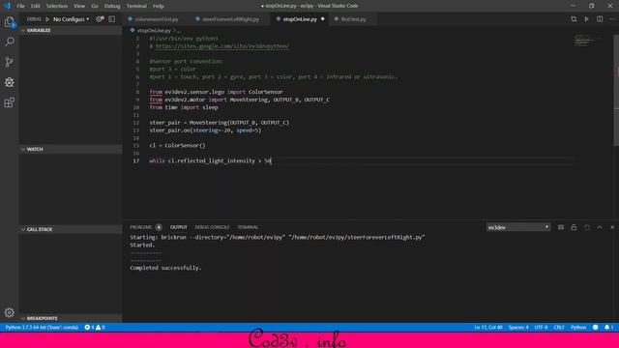The width and height of the screenshot is (619, 348).
Task: Open the Go menu
Action: pos(95,6)
